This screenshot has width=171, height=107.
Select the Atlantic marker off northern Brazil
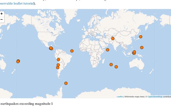(x=72, y=51)
